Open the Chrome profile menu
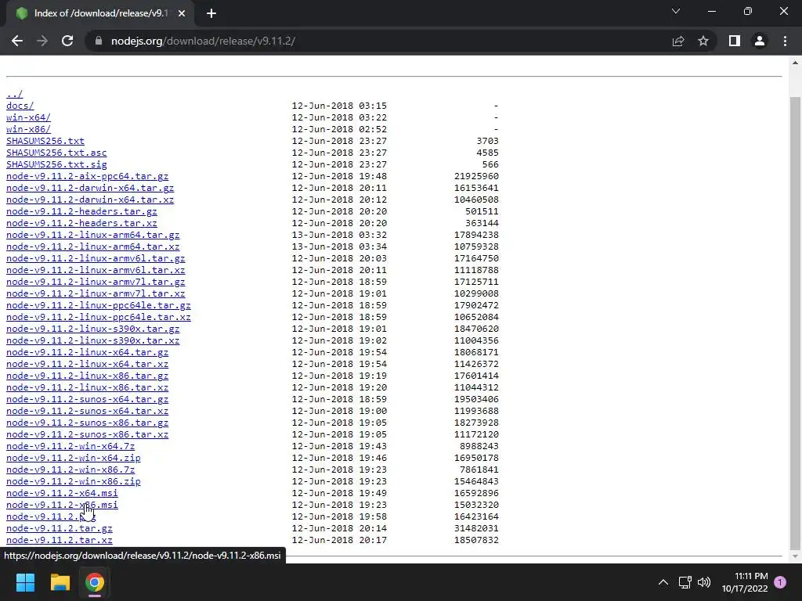The width and height of the screenshot is (802, 601). [760, 41]
